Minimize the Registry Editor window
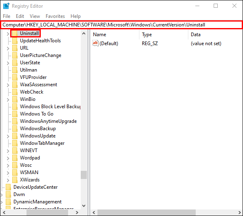Image resolution: width=243 pixels, height=216 pixels. [x=197, y=6]
